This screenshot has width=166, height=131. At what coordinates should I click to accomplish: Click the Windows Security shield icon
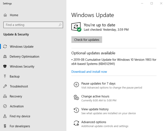point(5,66)
